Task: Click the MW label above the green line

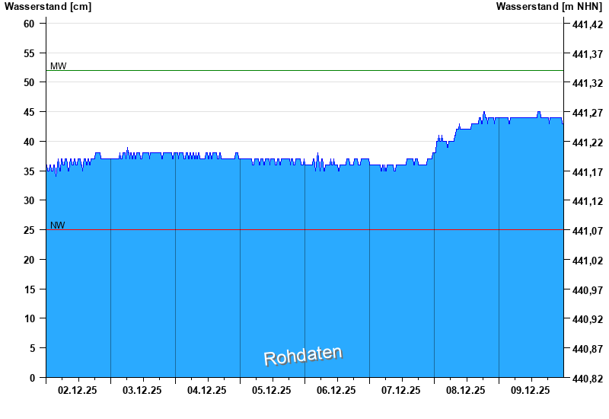Action: (59, 66)
